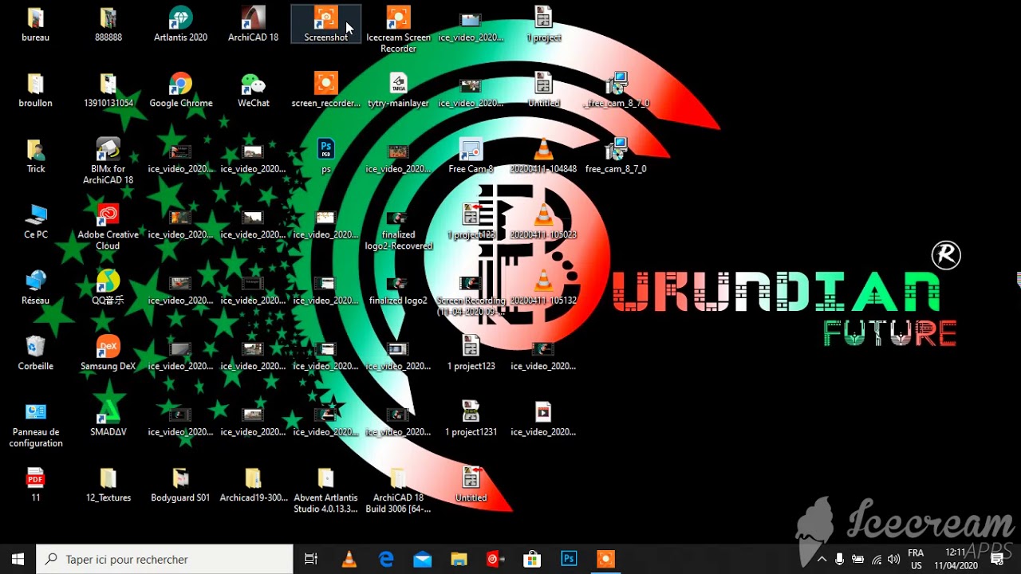This screenshot has height=574, width=1021.
Task: Select the _free_cam_8_7_0 installer icon
Action: pos(616,90)
